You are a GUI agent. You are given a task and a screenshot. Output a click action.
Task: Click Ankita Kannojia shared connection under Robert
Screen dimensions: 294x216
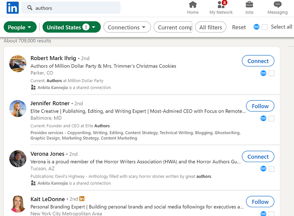pos(74,88)
